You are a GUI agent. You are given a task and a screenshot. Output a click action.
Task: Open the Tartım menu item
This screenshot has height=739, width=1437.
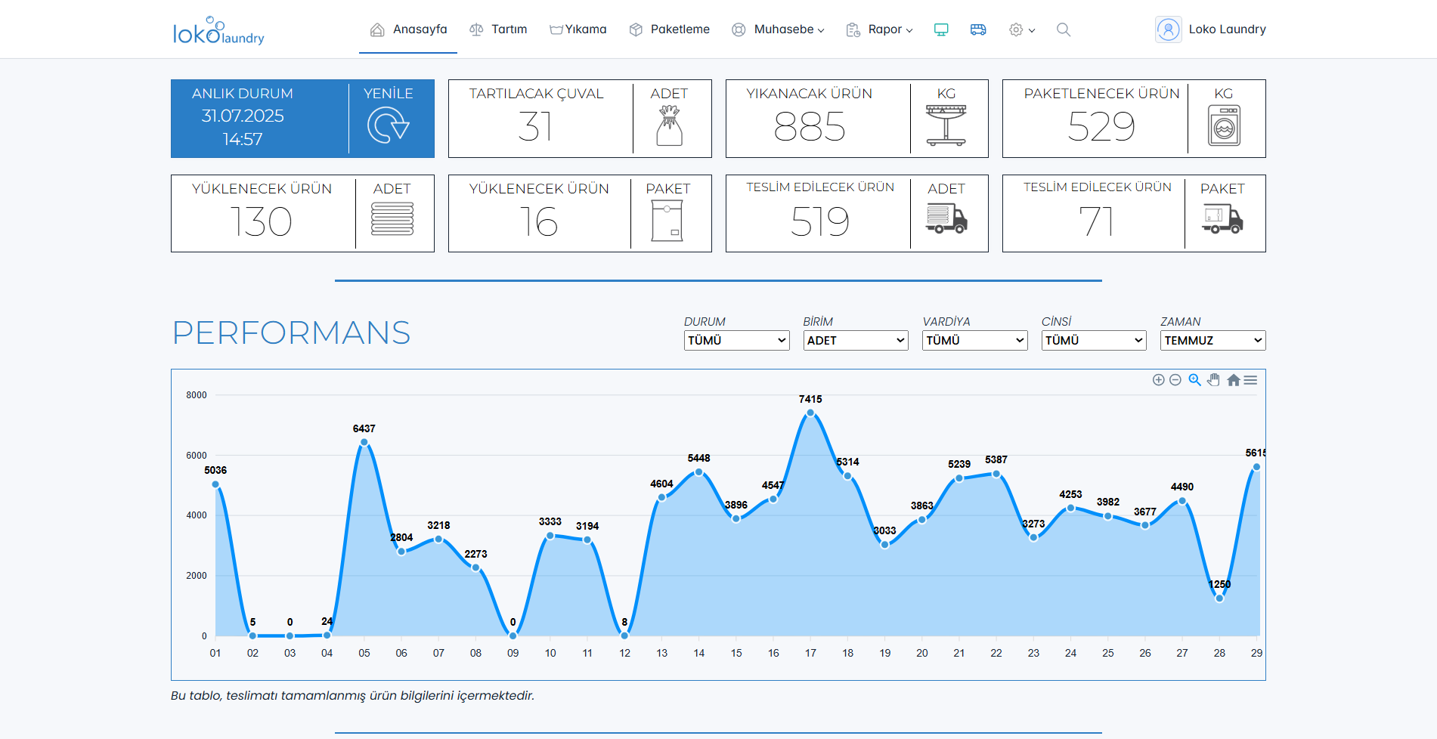tap(498, 29)
